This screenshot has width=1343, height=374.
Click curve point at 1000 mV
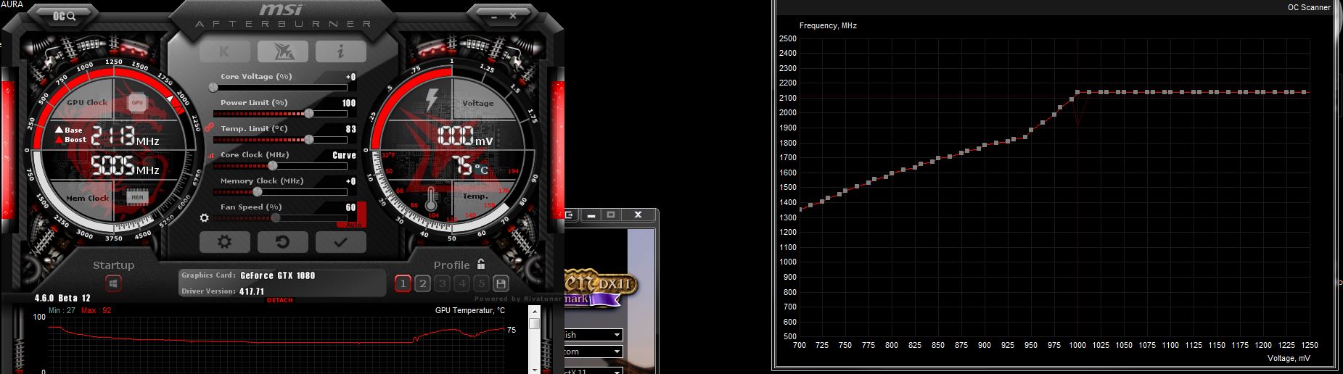click(1077, 92)
